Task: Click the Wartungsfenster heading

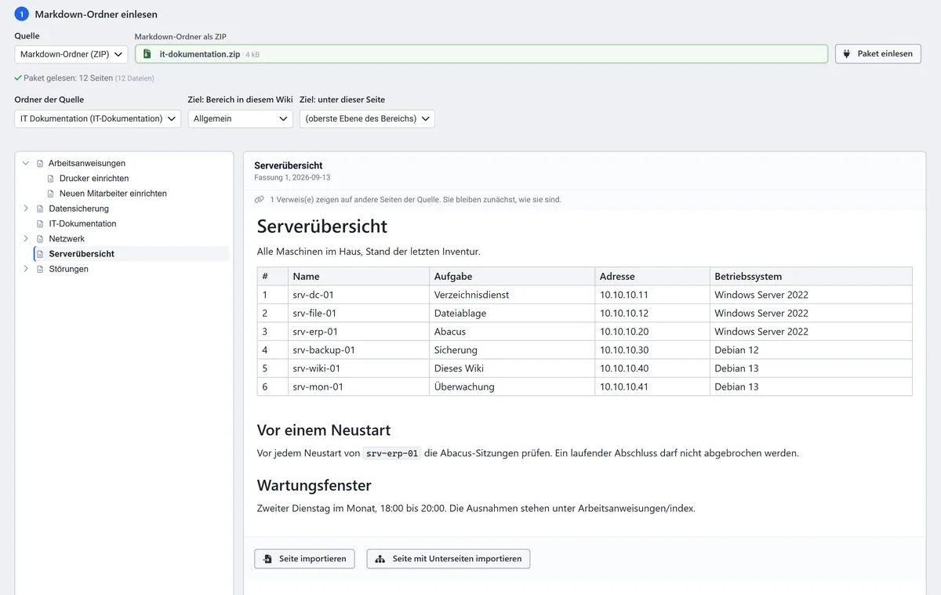Action: click(314, 485)
